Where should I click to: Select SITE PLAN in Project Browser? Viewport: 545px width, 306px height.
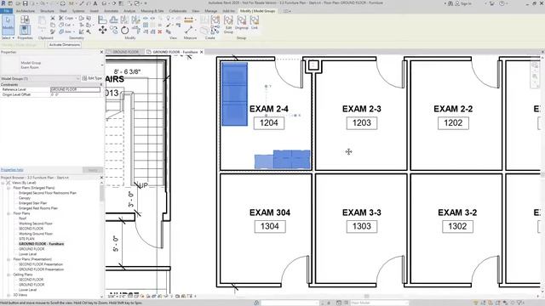pos(26,239)
